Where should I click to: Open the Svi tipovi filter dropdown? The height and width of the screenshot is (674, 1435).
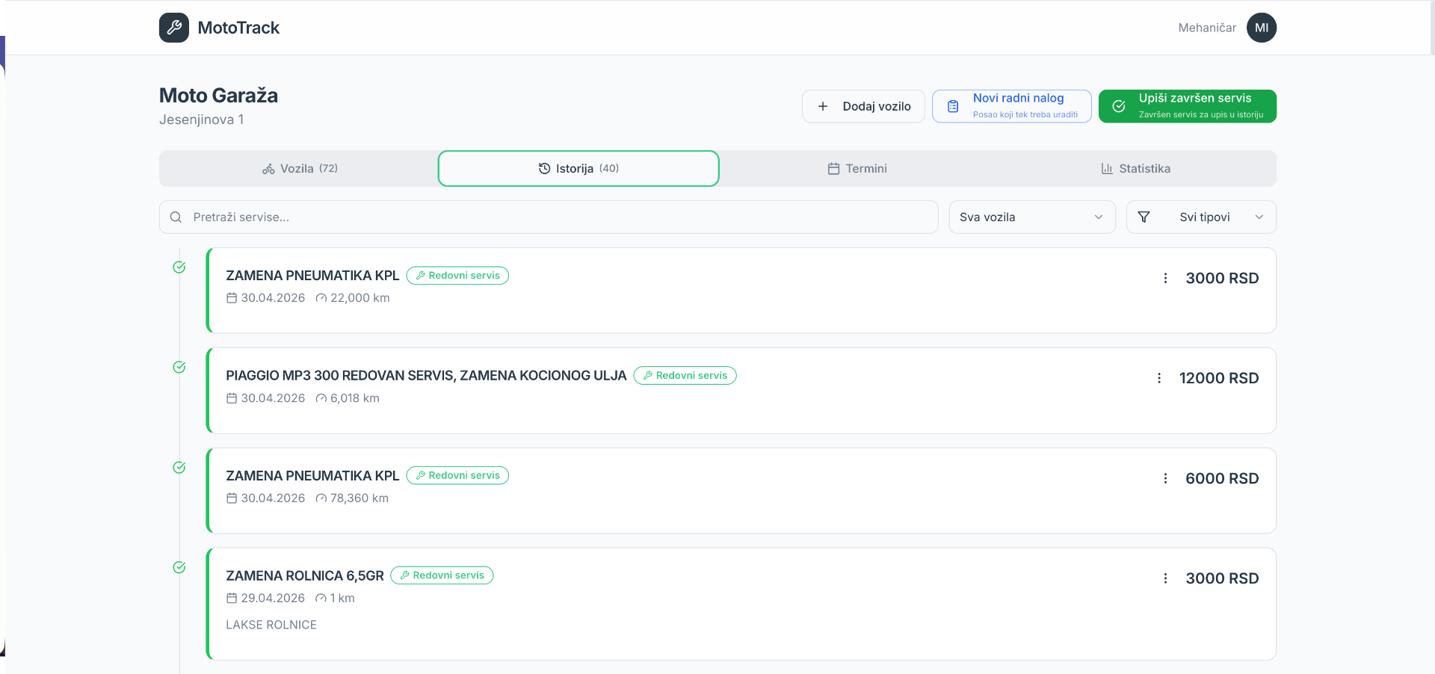[x=1201, y=217]
